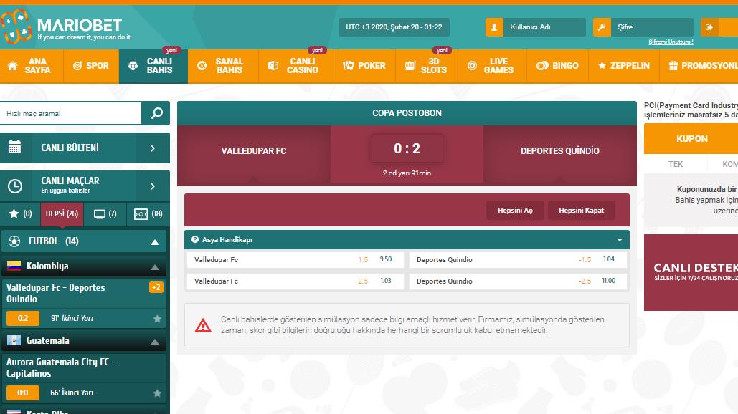Click the Asya Handikapı help question icon
Image resolution: width=738 pixels, height=414 pixels.
click(195, 239)
